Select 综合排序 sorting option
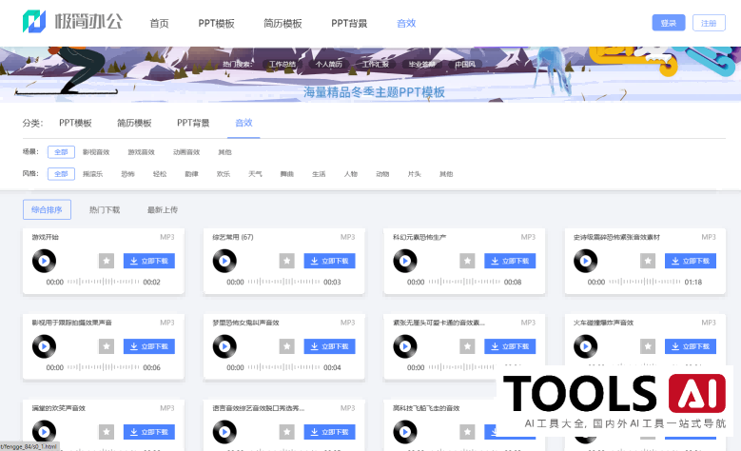The height and width of the screenshot is (451, 741). click(x=47, y=209)
